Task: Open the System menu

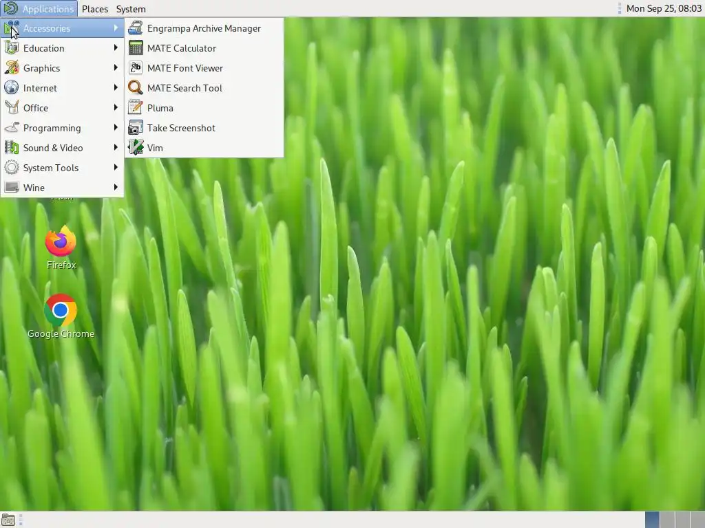Action: (131, 9)
